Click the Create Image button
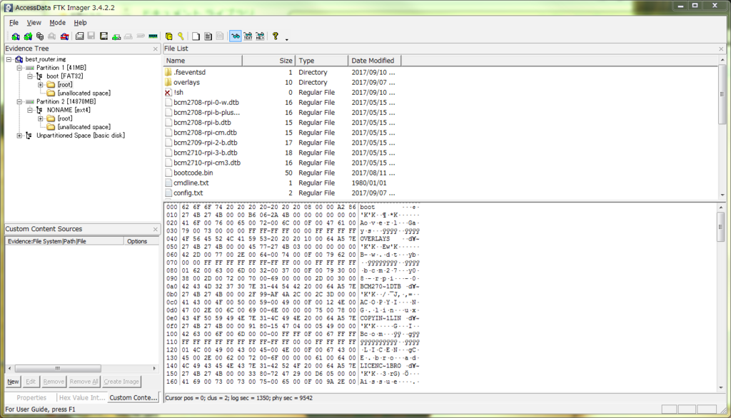 coord(121,382)
